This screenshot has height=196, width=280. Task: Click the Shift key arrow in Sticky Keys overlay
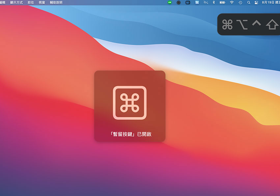(x=272, y=24)
